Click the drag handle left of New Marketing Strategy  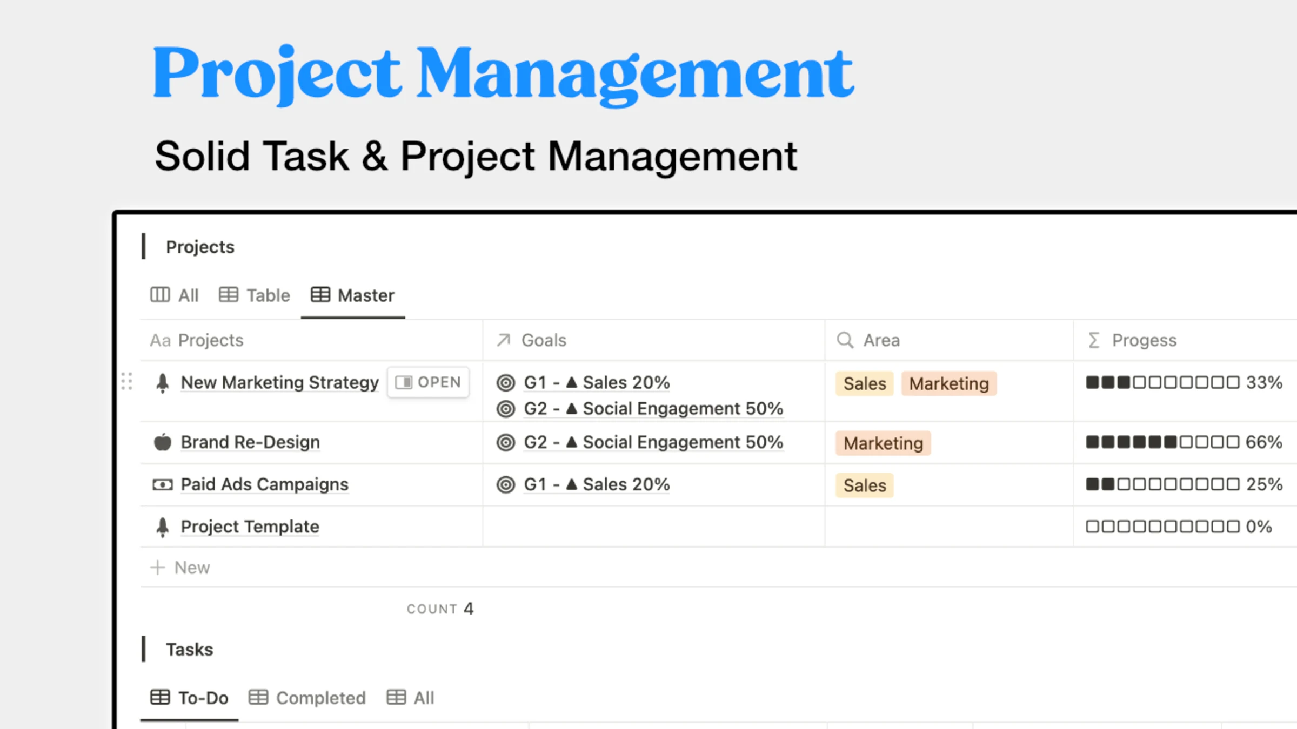tap(127, 381)
